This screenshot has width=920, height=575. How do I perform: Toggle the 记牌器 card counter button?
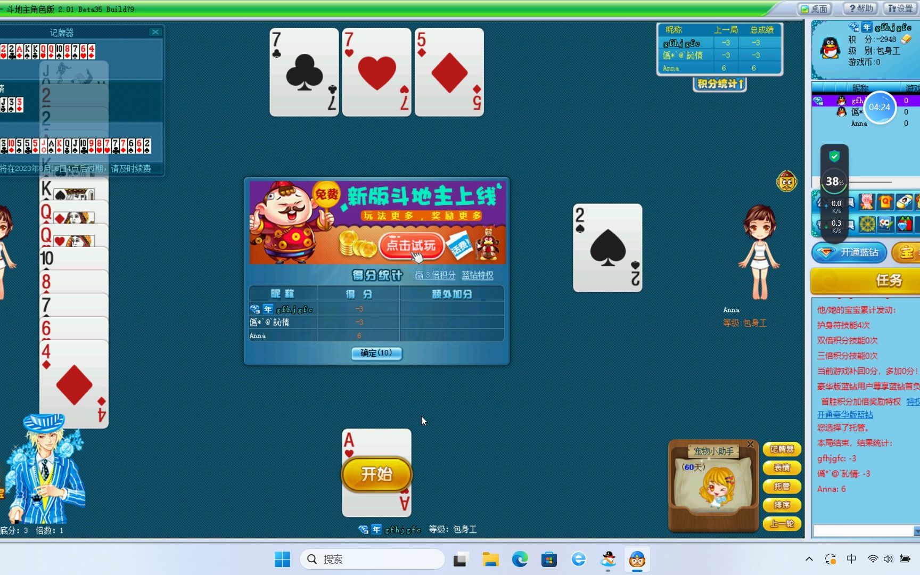coord(782,449)
